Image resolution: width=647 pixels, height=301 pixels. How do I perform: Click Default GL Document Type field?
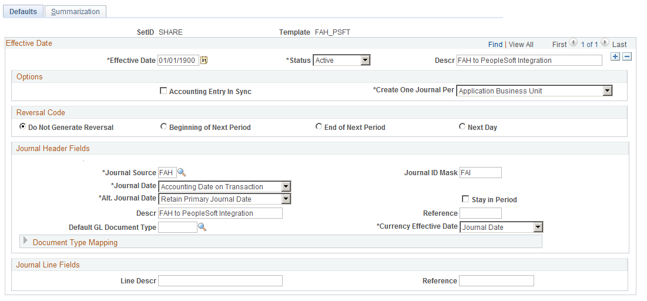178,227
